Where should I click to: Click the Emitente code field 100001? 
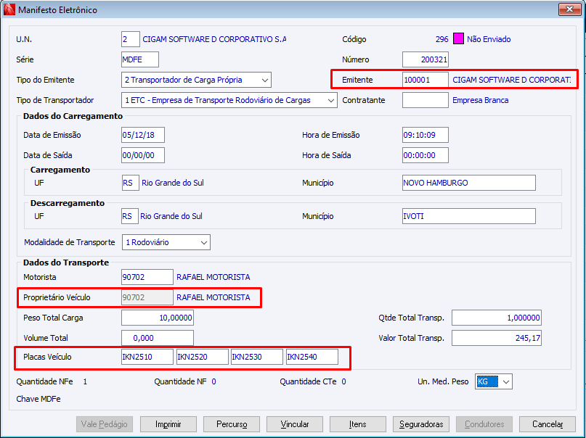click(x=426, y=80)
